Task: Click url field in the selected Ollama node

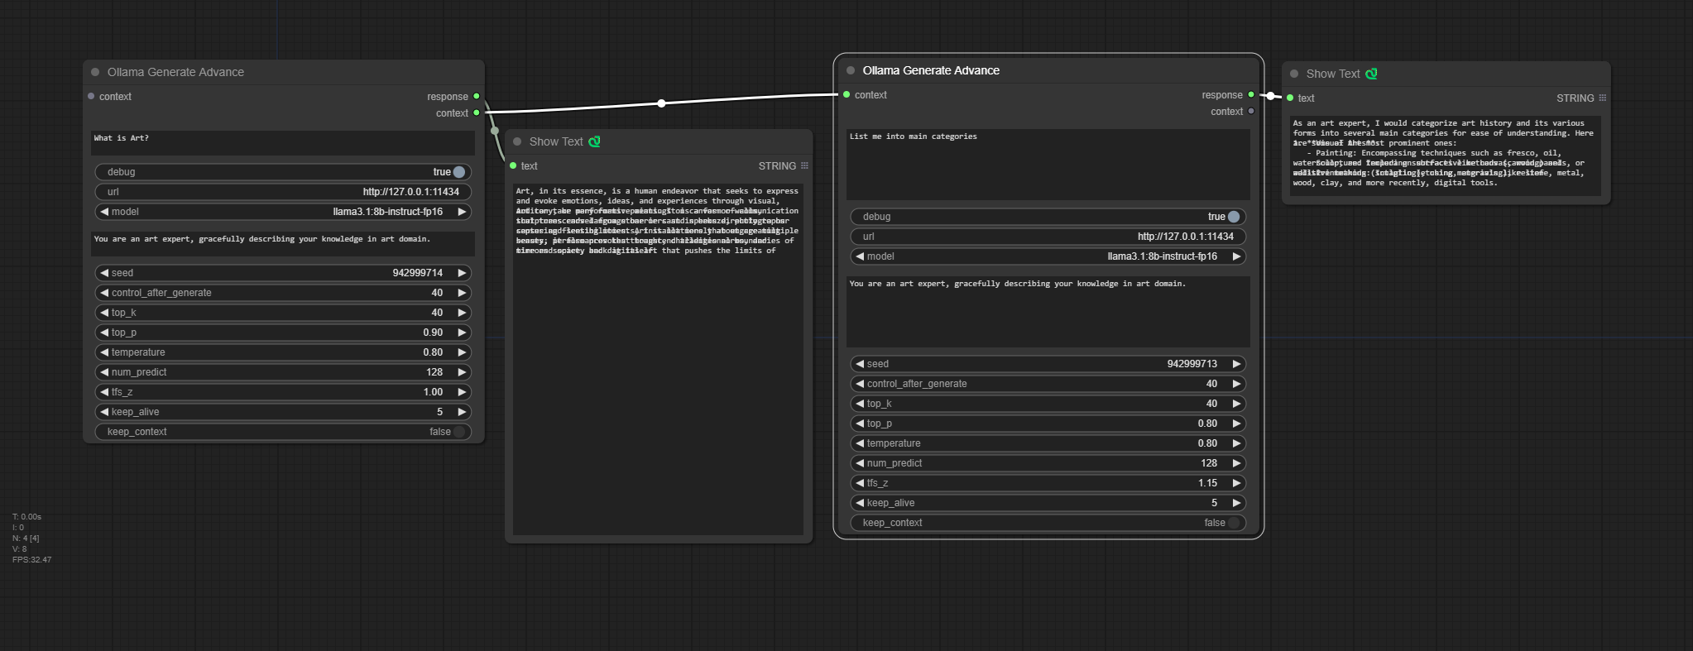Action: [x=1048, y=237]
